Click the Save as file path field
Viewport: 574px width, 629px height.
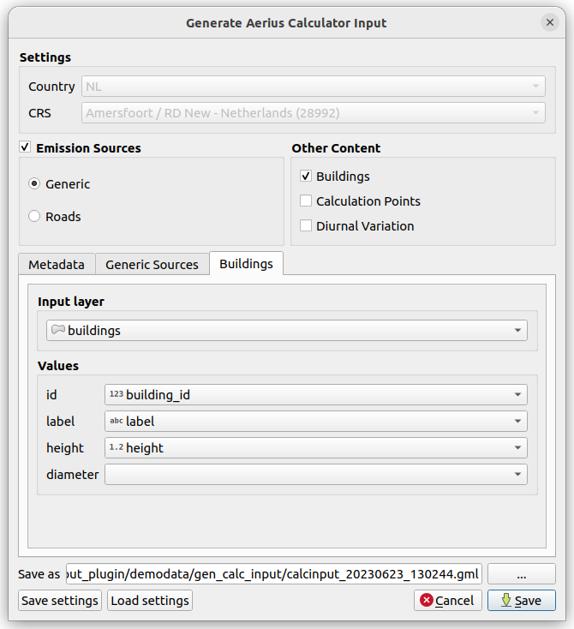[274, 573]
